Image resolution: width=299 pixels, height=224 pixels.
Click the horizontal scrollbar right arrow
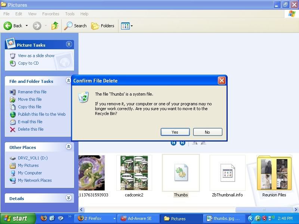point(296,209)
